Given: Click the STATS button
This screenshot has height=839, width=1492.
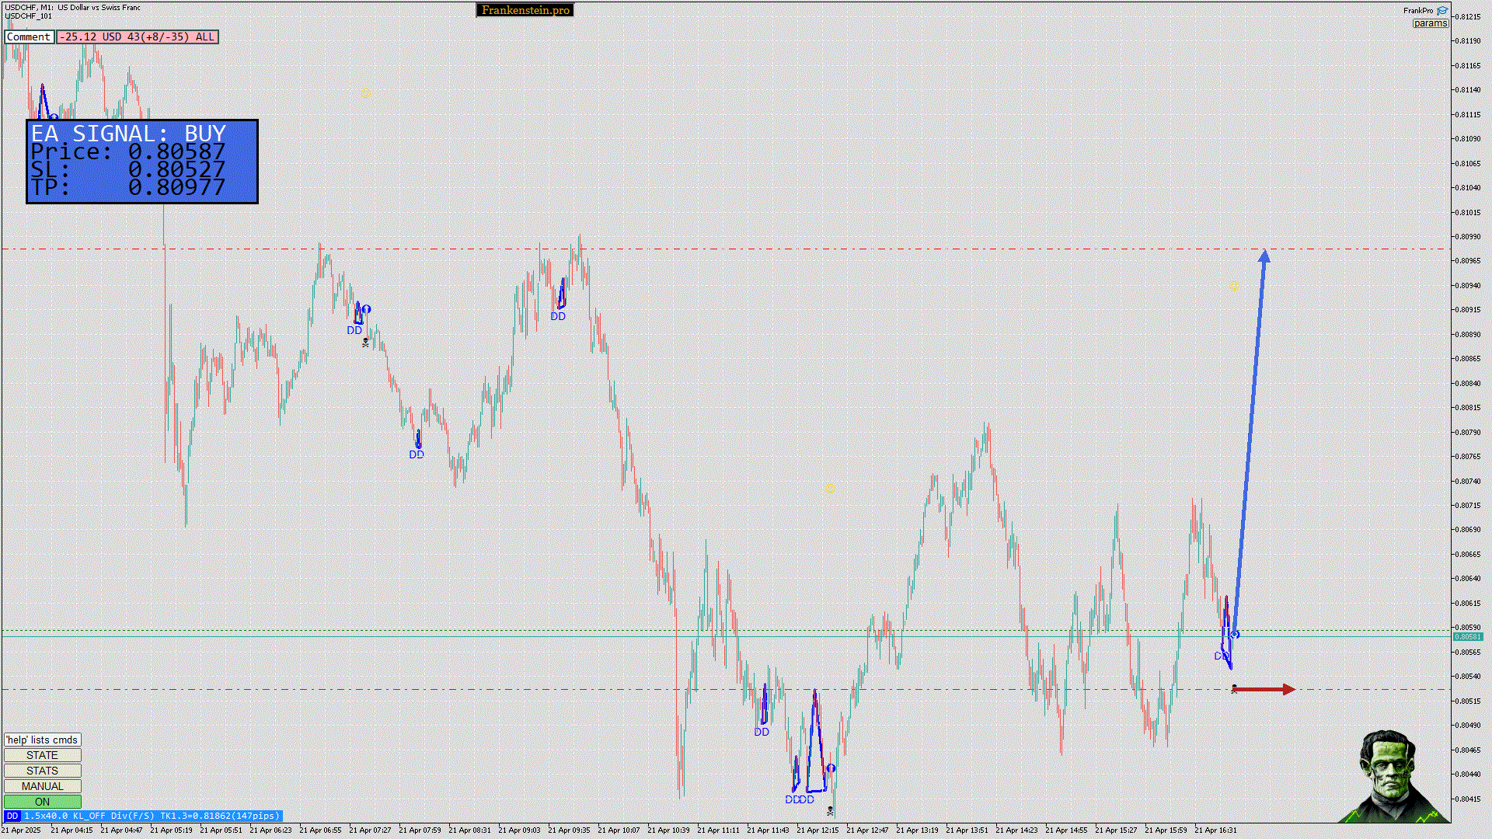Looking at the screenshot, I should [x=42, y=771].
